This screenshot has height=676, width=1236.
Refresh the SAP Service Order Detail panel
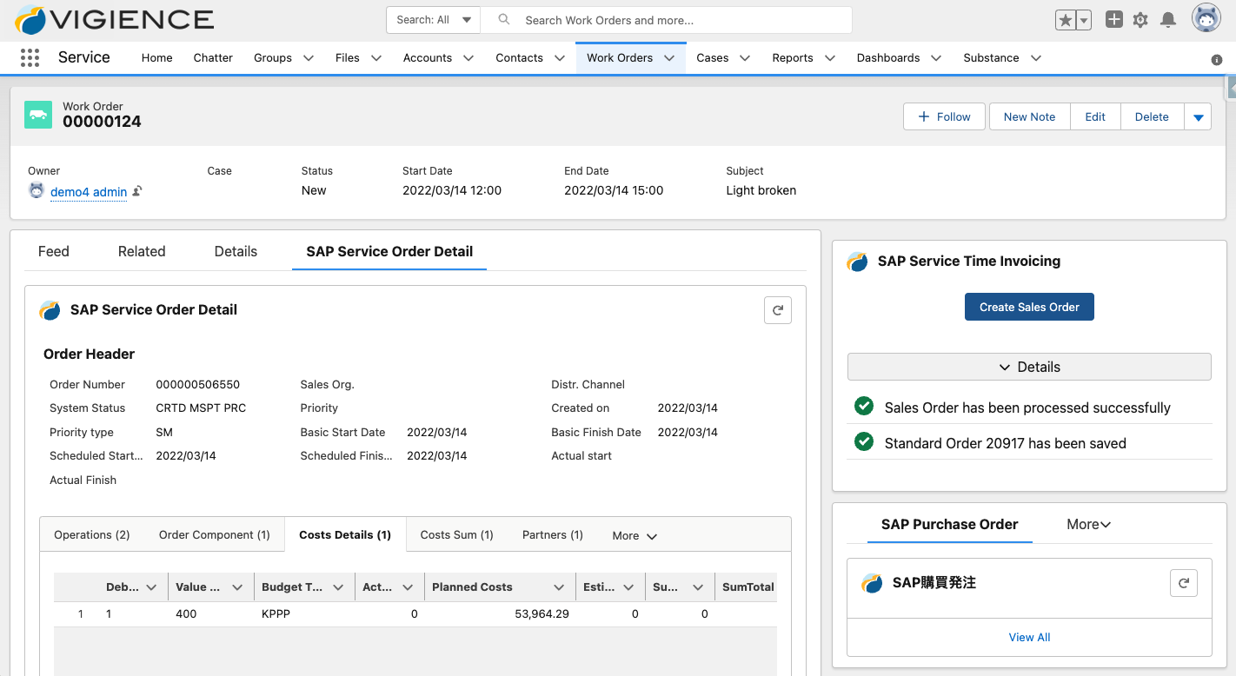click(778, 310)
